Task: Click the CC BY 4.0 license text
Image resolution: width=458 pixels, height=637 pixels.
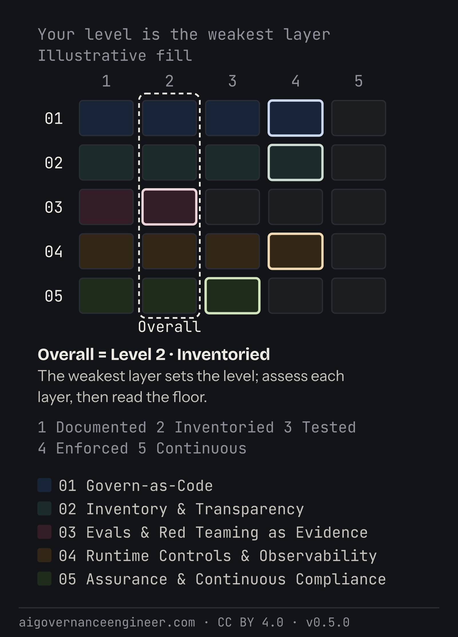Action: pyautogui.click(x=250, y=622)
